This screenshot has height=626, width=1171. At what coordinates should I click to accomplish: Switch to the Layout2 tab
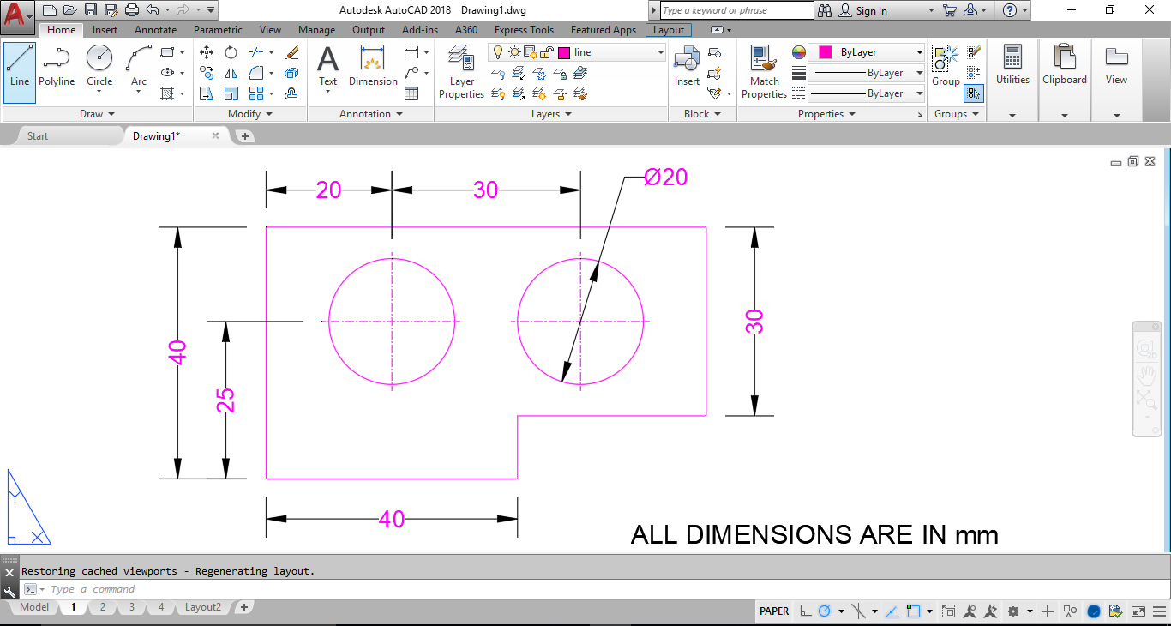point(203,607)
